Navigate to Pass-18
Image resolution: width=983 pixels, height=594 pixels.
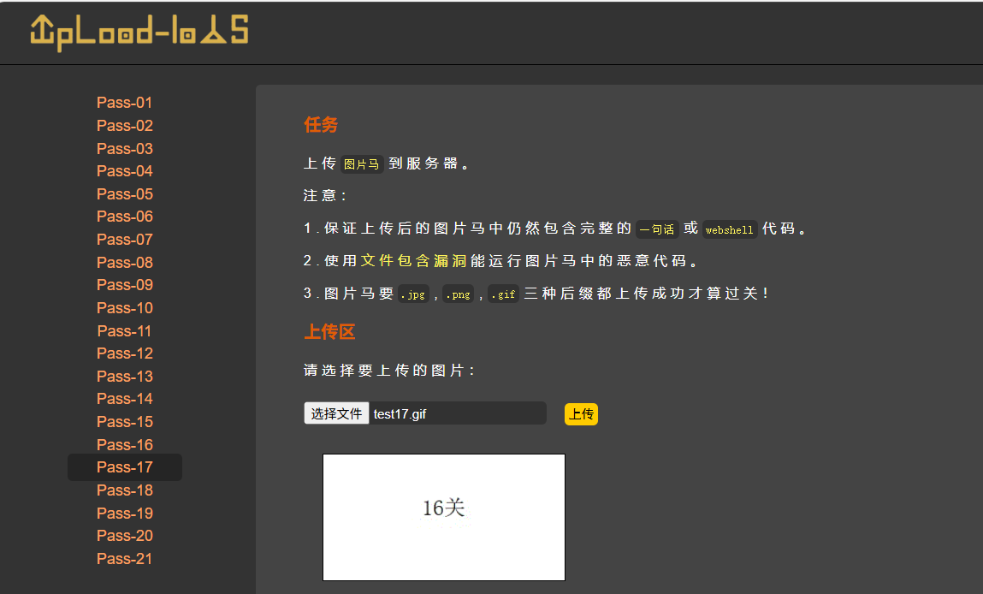tap(125, 490)
